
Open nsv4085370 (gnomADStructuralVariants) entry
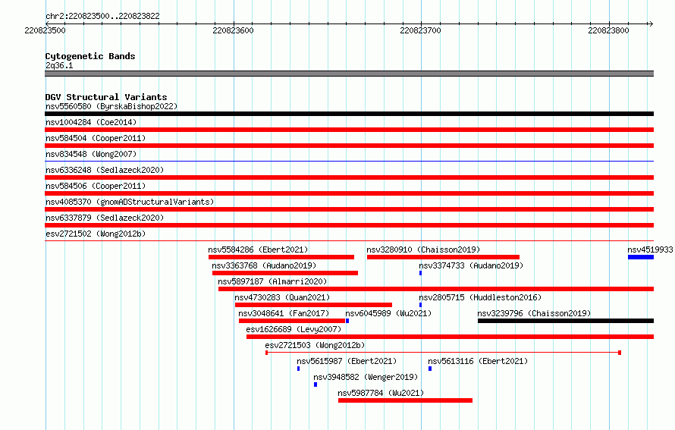[x=130, y=202]
